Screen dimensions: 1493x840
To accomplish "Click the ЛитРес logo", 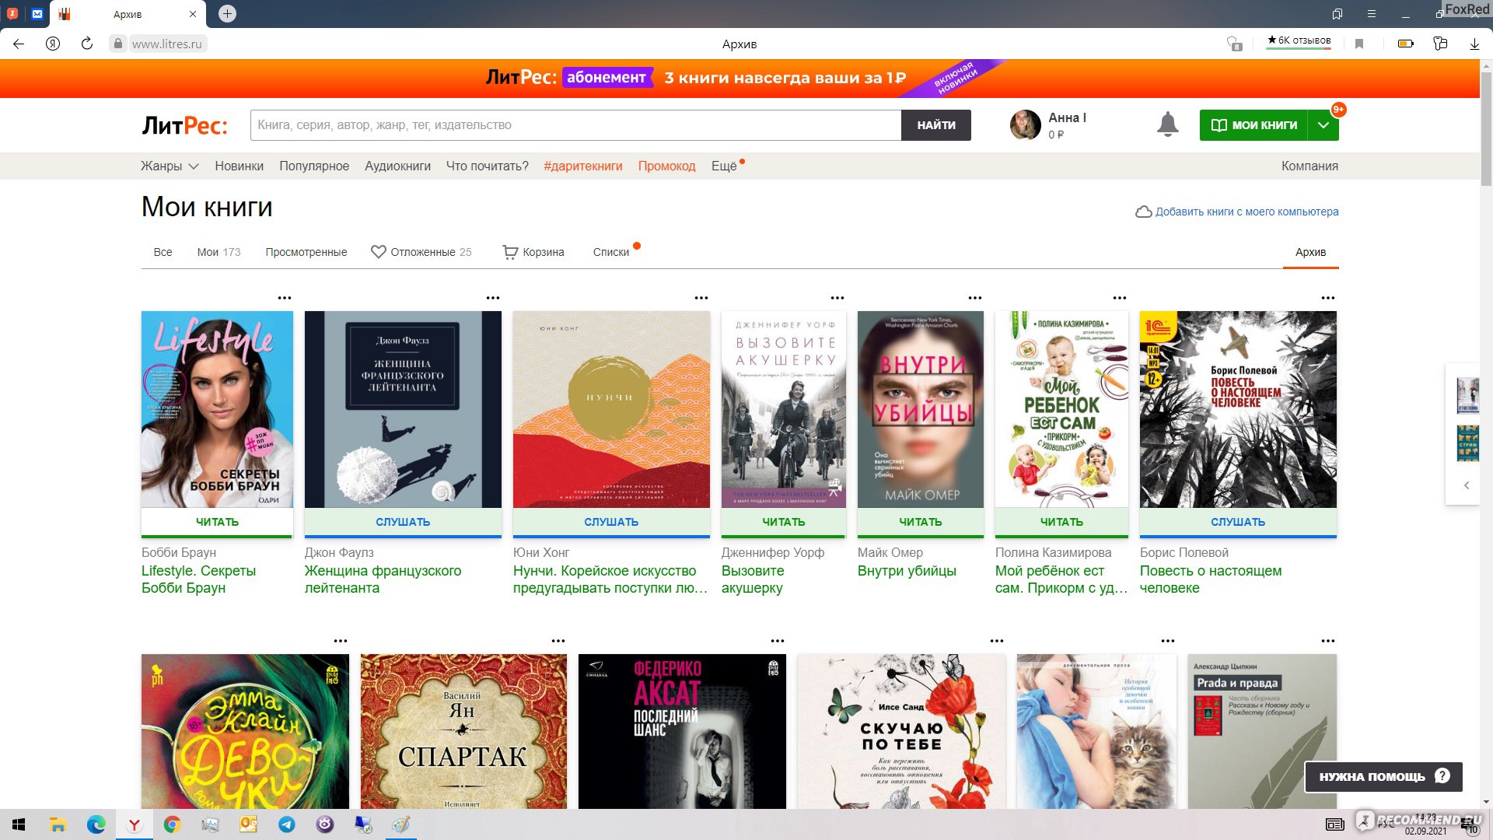I will pos(184,125).
